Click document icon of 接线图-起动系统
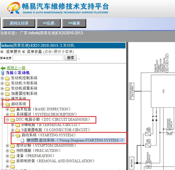 pyautogui.click(x=23, y=141)
